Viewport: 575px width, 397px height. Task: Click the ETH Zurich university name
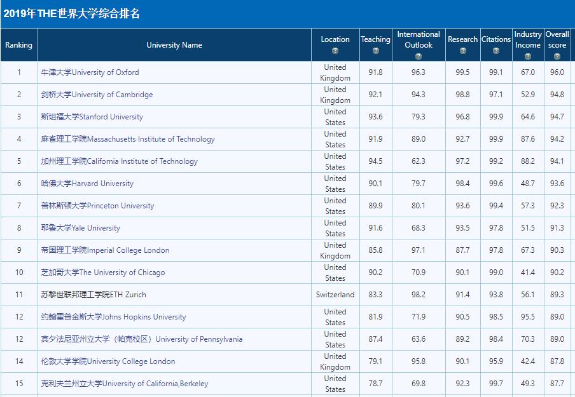click(x=94, y=295)
